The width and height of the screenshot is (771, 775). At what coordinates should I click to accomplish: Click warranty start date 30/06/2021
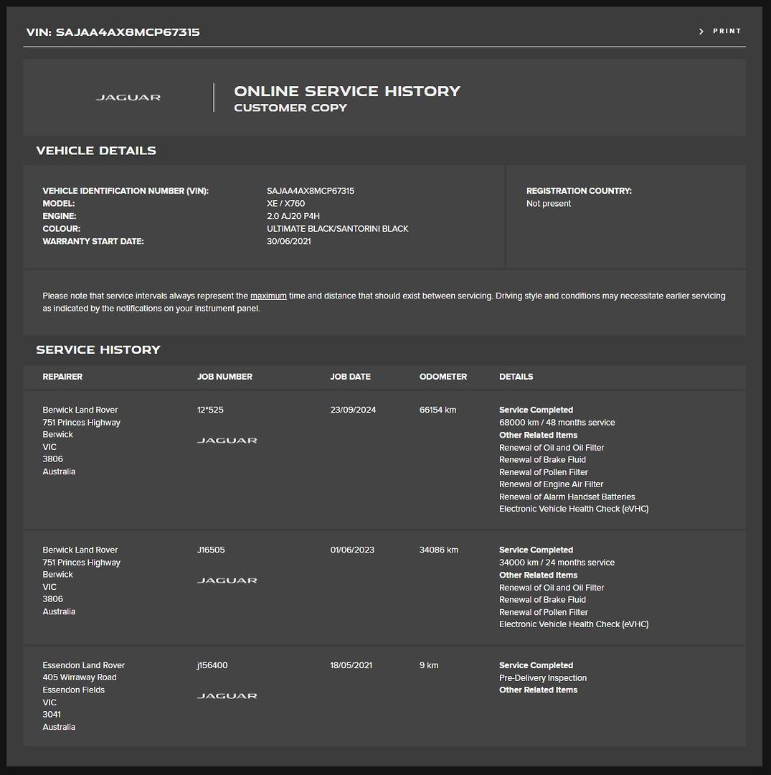tap(289, 241)
